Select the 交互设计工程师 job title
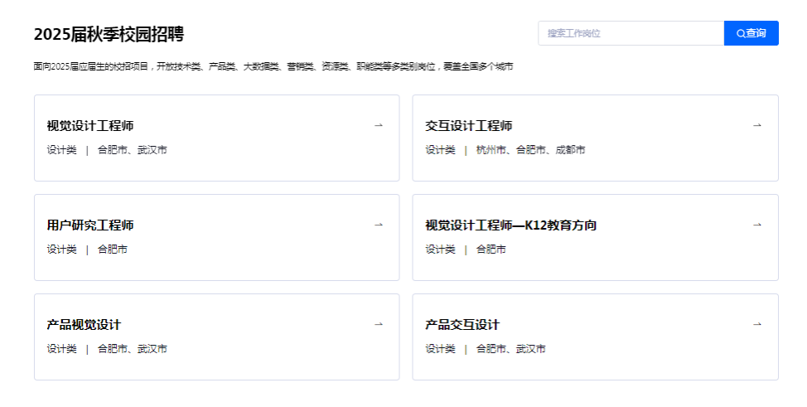This screenshot has width=807, height=407. pyautogui.click(x=469, y=126)
